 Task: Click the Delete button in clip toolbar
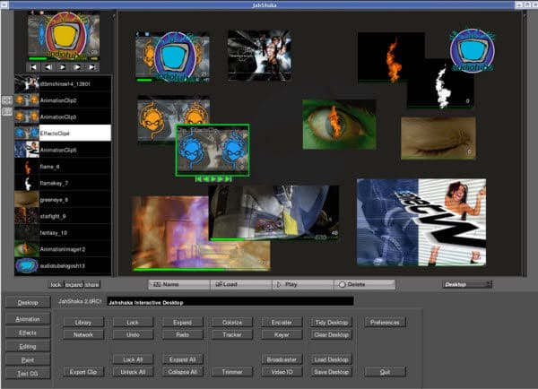coord(364,284)
